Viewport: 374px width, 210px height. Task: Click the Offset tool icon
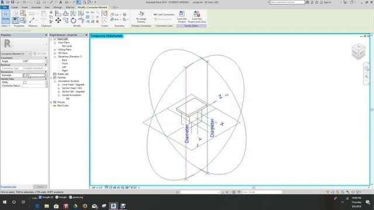pyautogui.click(x=65, y=13)
